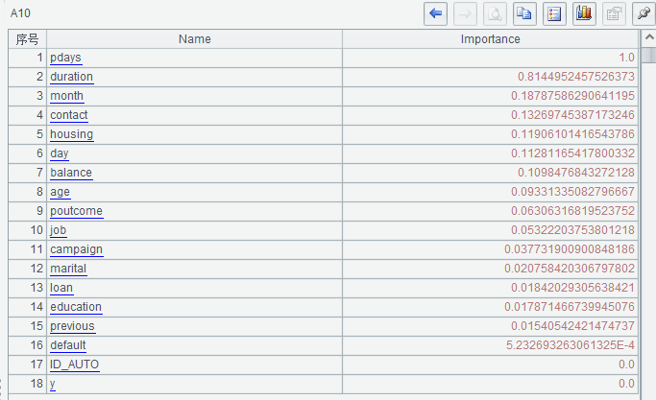656x400 pixels.
Task: Click the 序号 column header
Action: (27, 39)
